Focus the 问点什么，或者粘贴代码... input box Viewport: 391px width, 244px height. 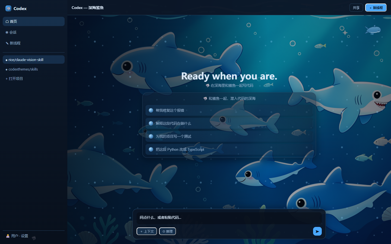(229, 218)
